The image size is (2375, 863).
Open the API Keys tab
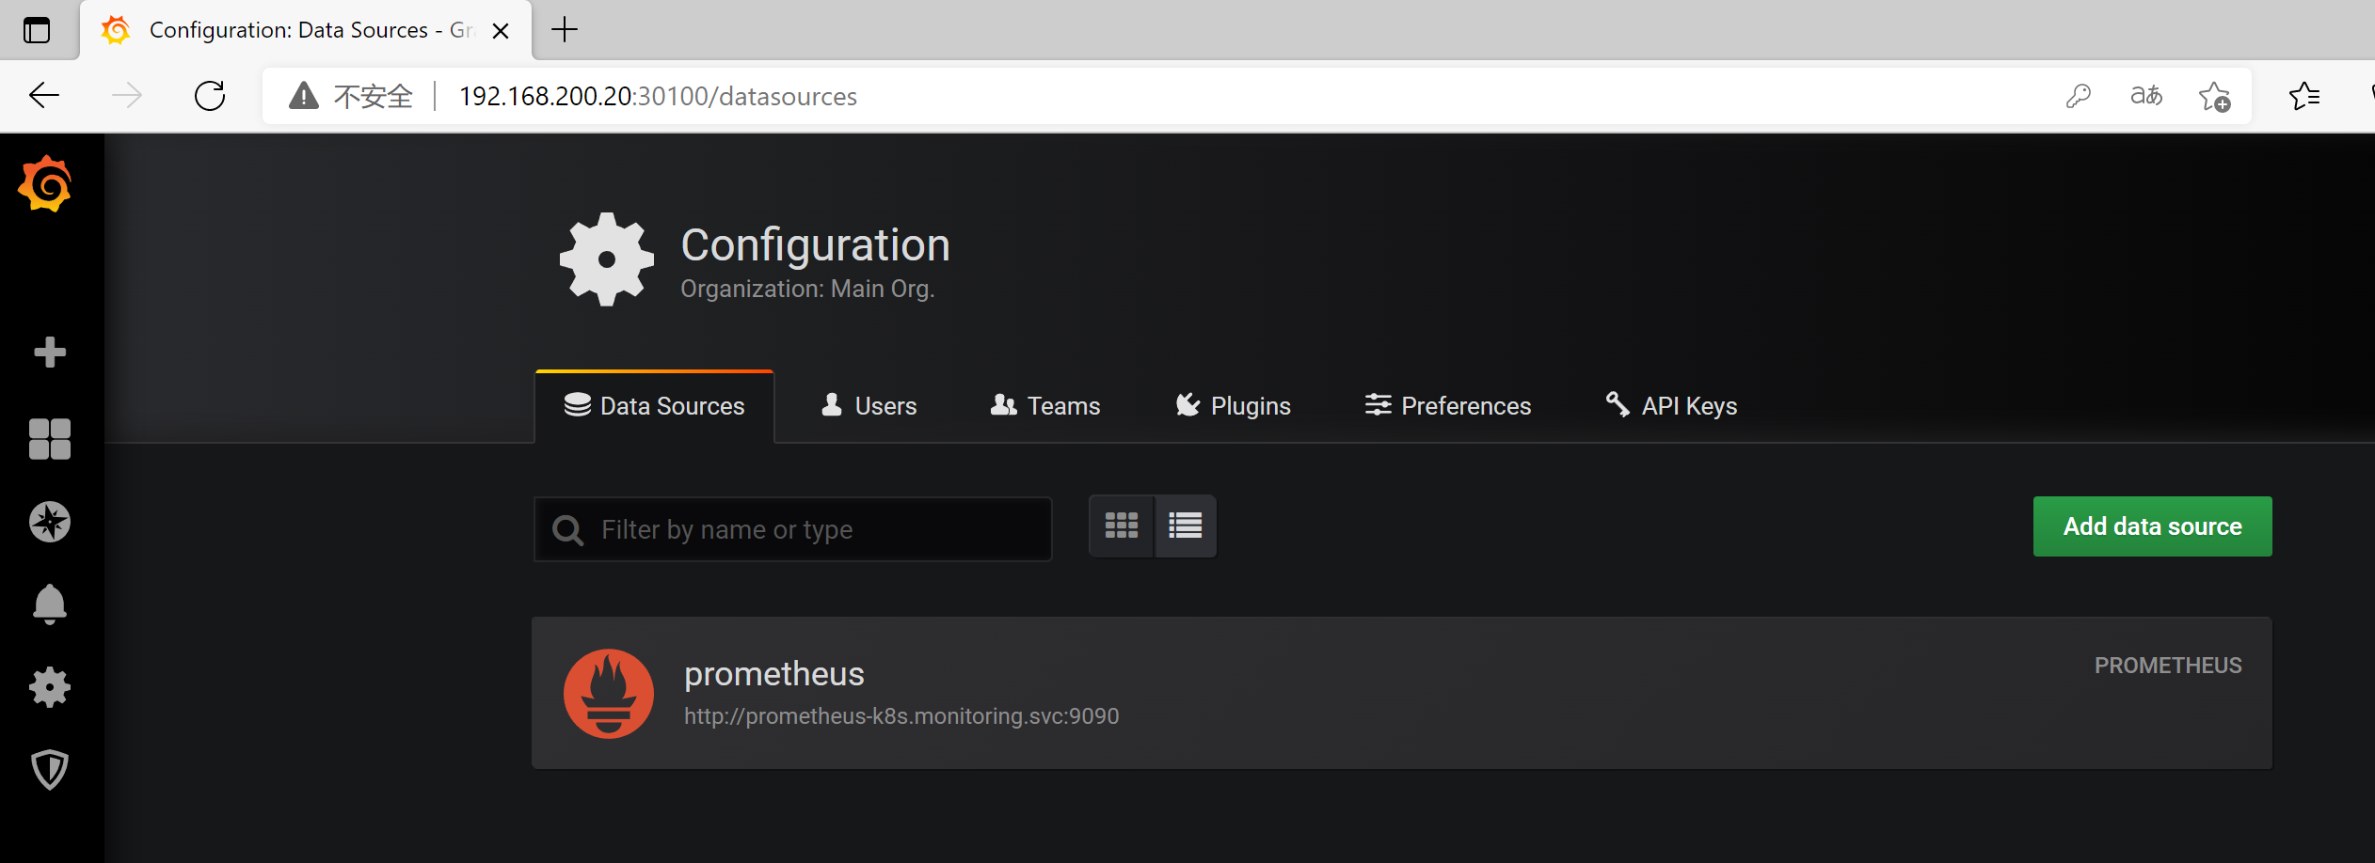click(1670, 406)
